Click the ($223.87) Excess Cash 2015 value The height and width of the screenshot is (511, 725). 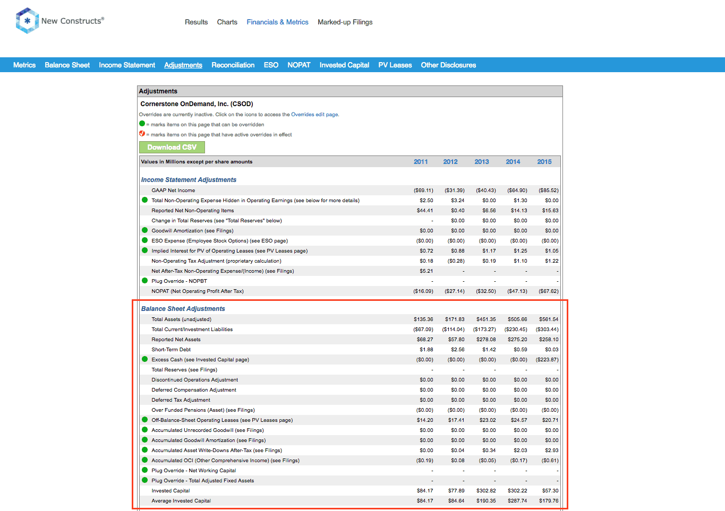click(x=547, y=360)
